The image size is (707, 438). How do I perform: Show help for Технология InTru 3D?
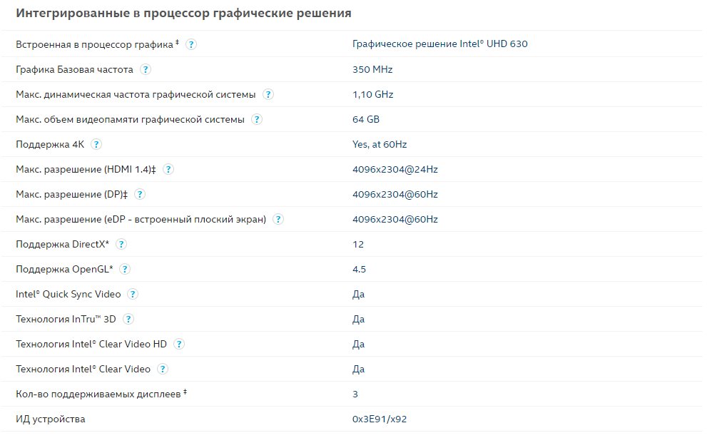click(128, 319)
